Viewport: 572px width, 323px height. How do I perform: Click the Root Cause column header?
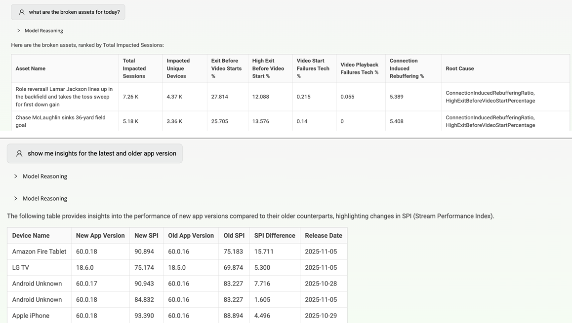(x=460, y=69)
